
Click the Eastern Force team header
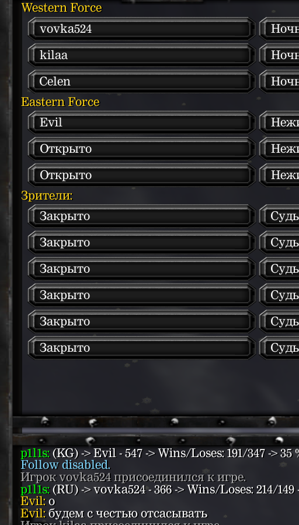click(60, 102)
